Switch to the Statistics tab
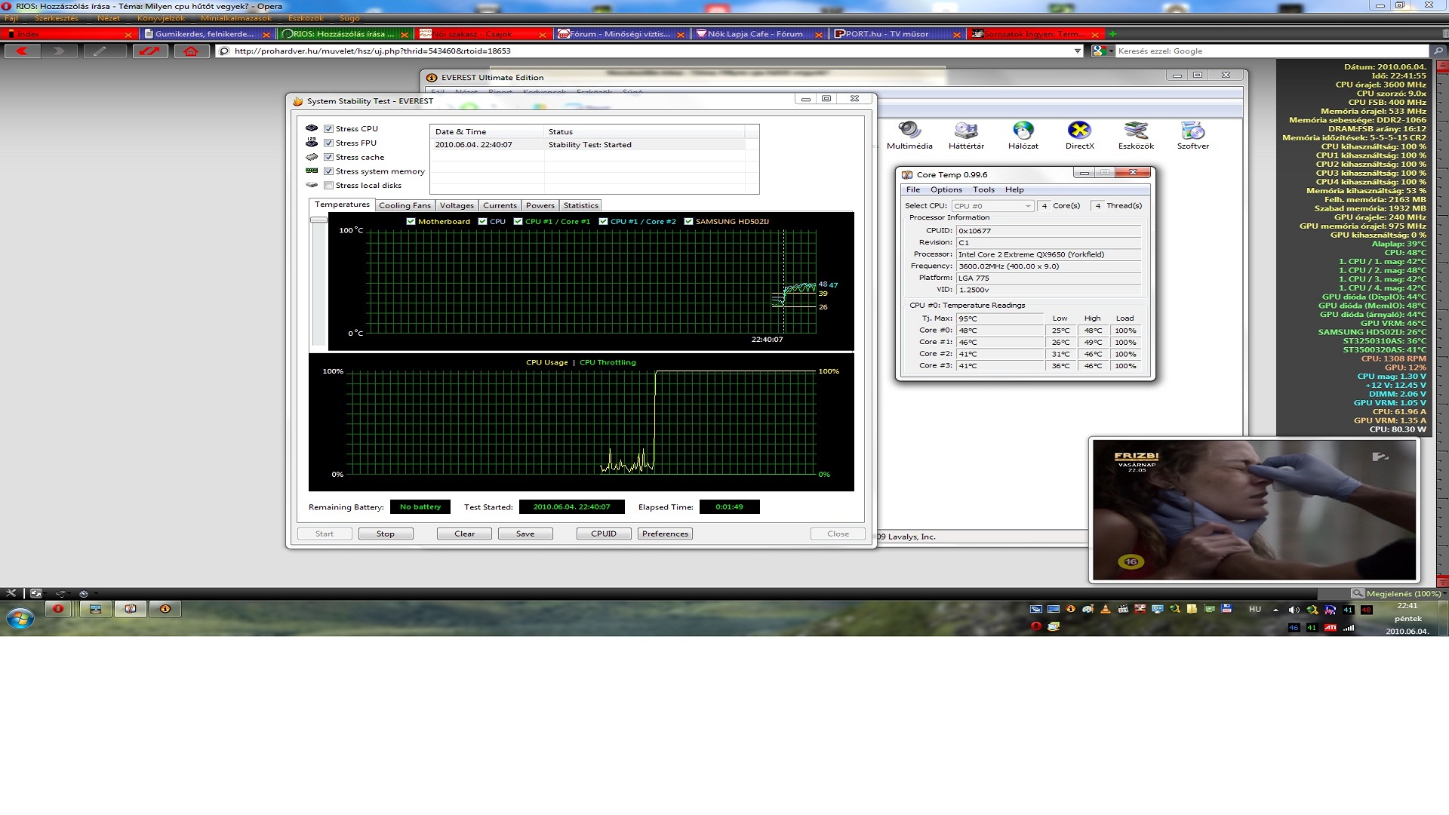This screenshot has width=1449, height=815. point(580,205)
